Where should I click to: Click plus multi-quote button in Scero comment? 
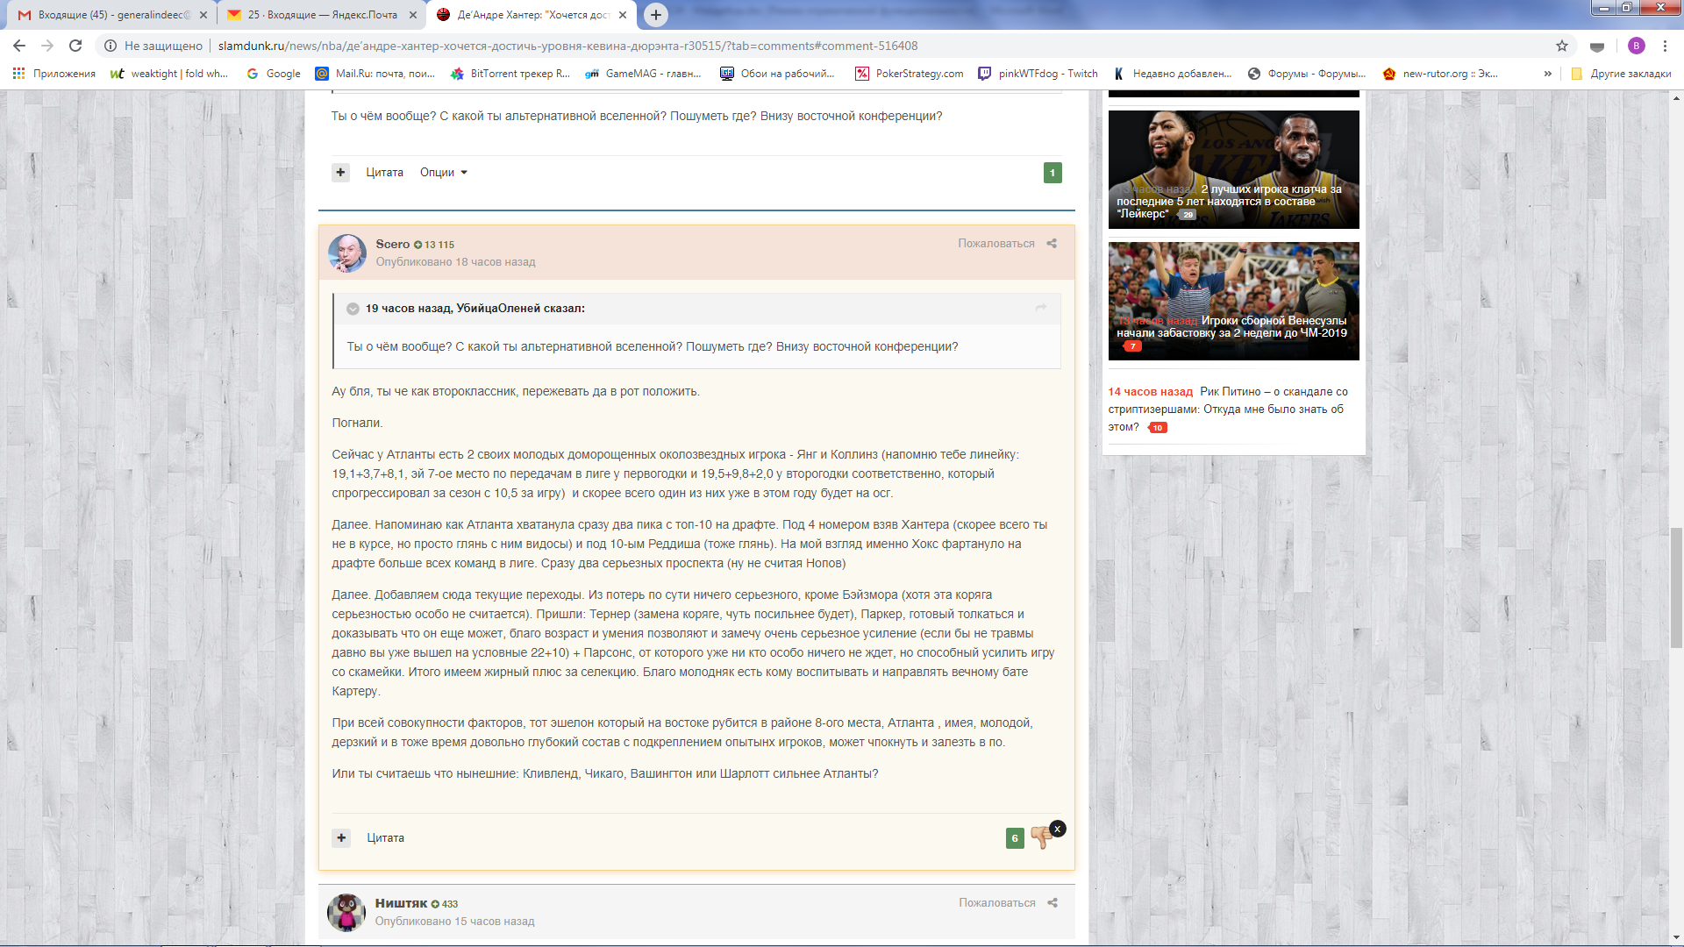341,838
